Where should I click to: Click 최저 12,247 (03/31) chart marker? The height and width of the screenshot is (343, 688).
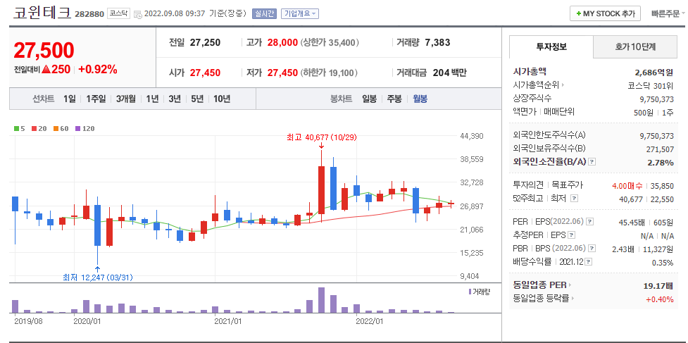point(97,277)
